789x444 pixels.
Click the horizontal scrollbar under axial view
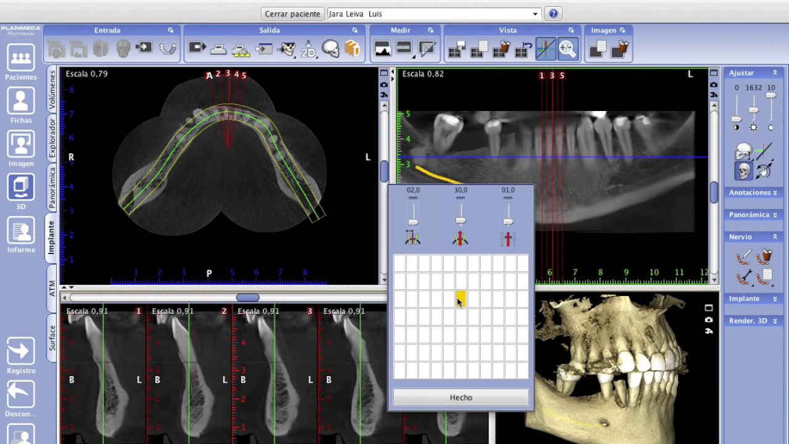pos(248,298)
